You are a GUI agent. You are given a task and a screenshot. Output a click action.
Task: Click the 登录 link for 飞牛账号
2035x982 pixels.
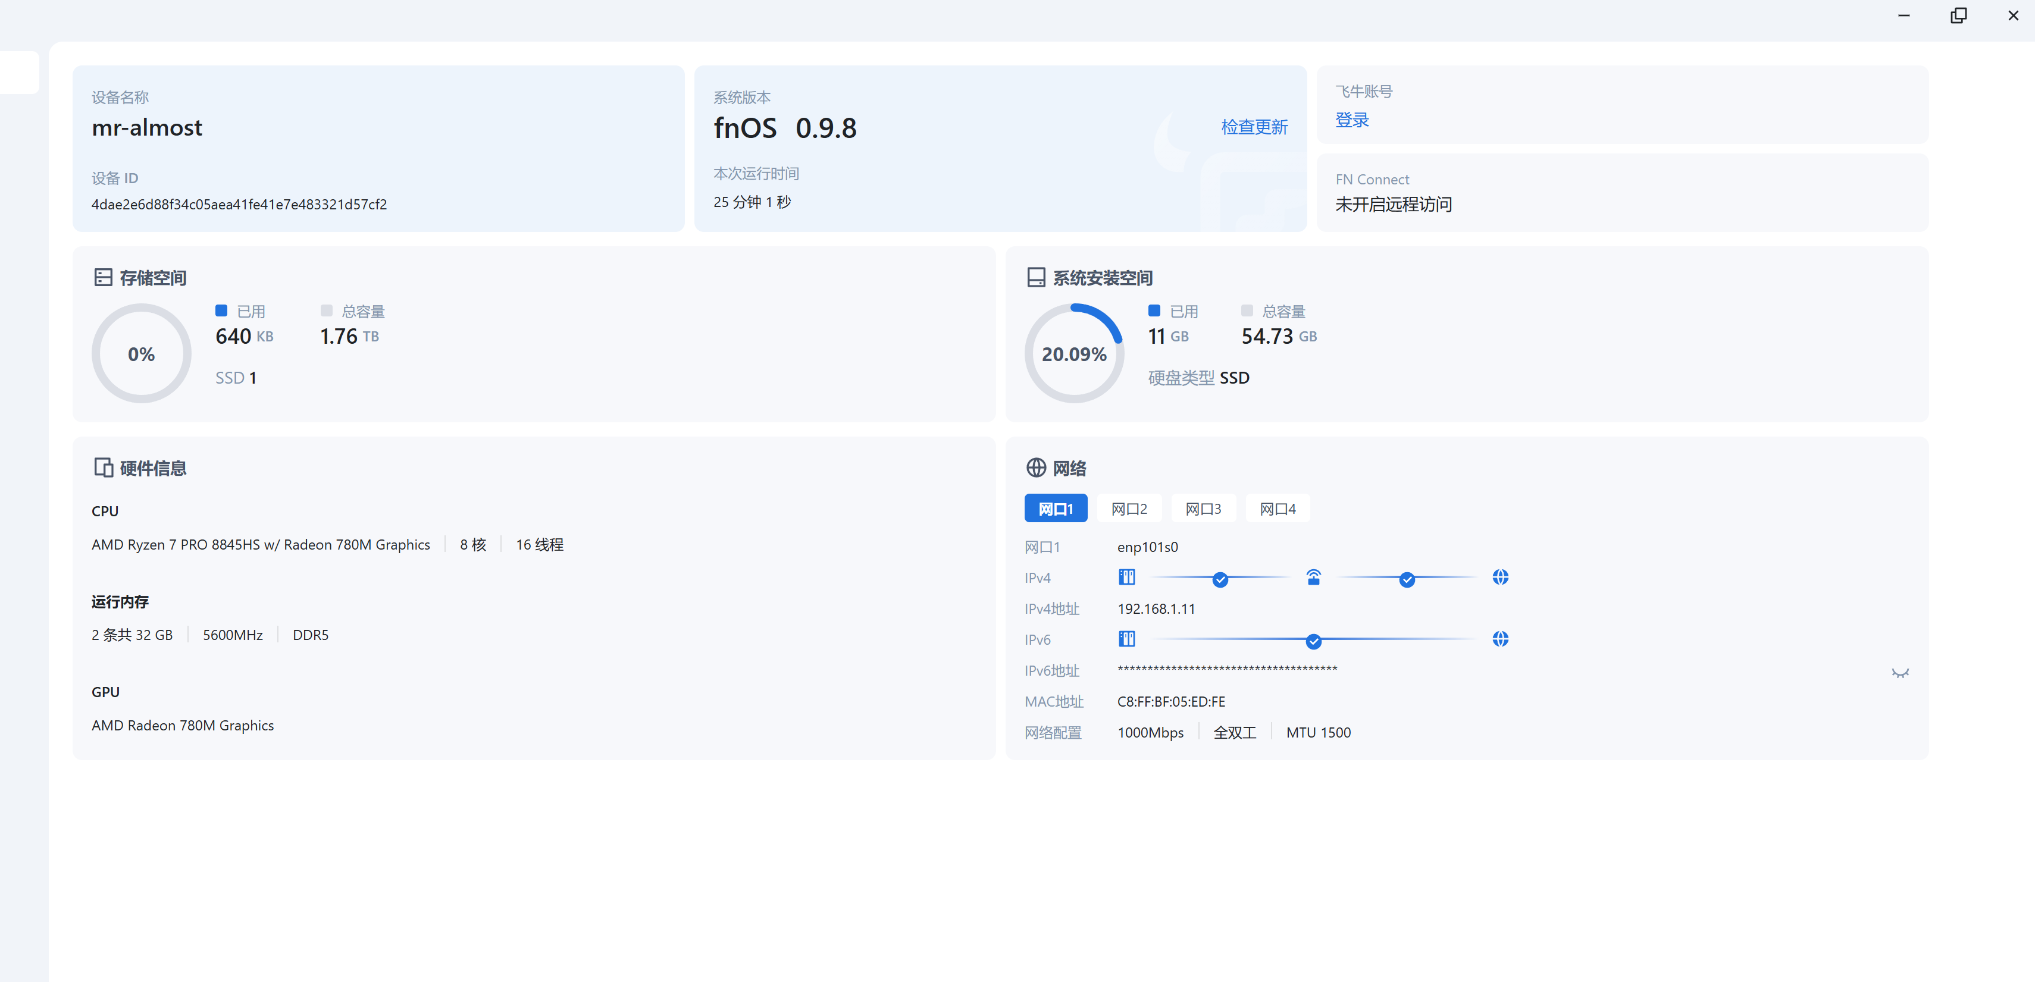[1352, 120]
